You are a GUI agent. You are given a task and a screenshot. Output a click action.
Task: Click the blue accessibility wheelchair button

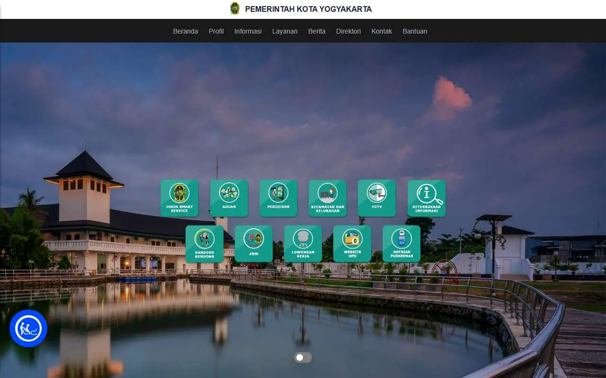(28, 328)
